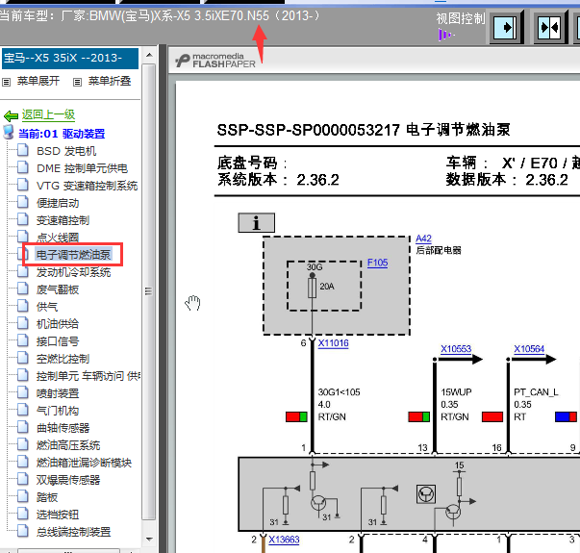
Task: Open connector link X11016
Action: coord(333,343)
